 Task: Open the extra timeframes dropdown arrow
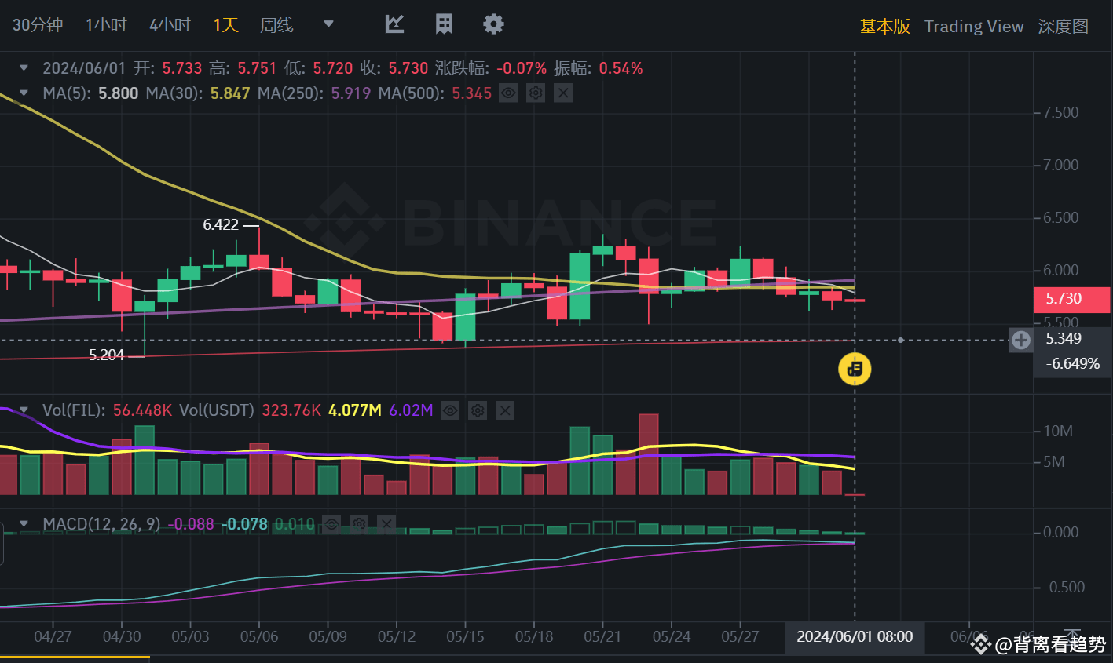[328, 24]
